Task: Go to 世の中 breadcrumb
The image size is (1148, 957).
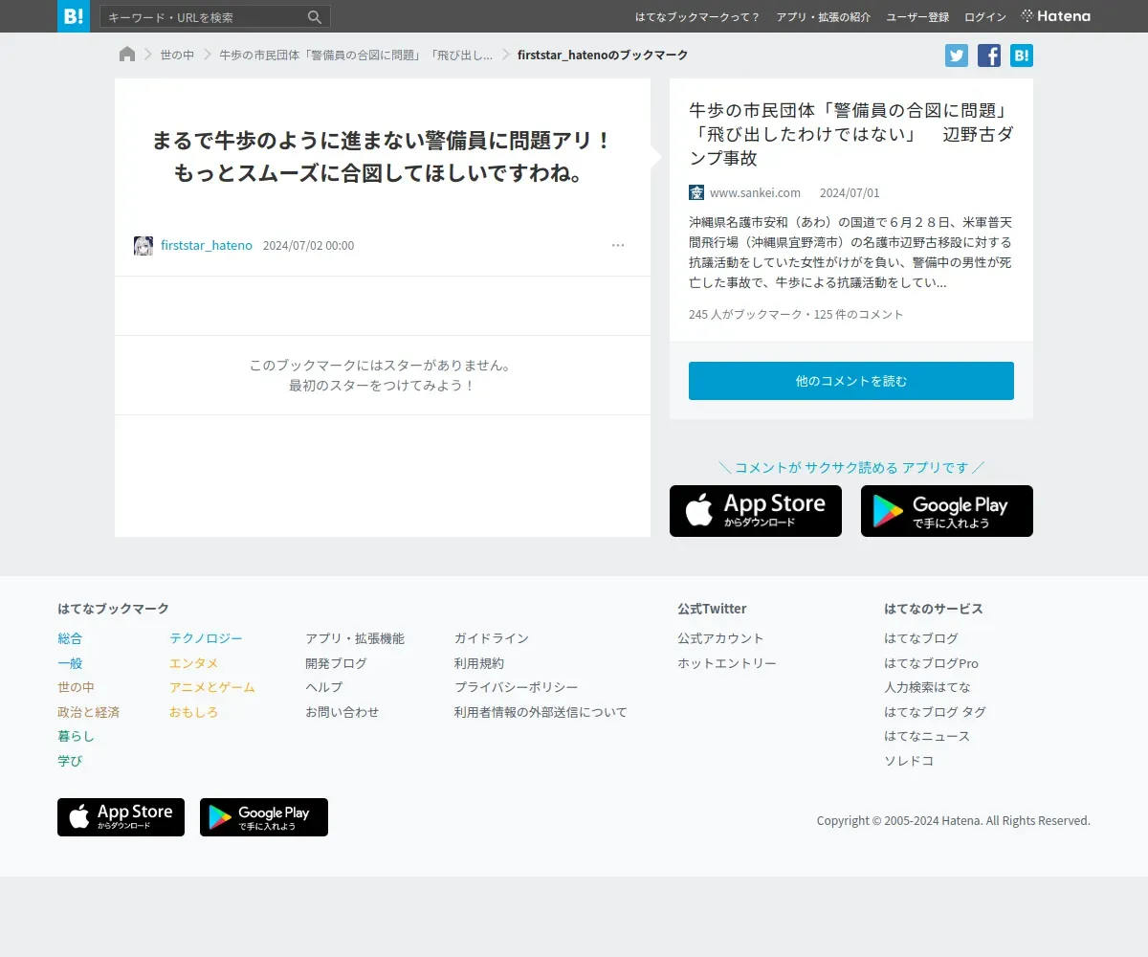Action: pos(177,56)
